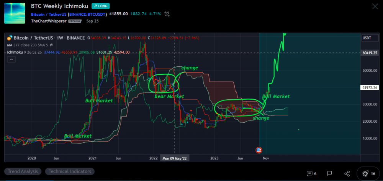Image resolution: width=383 pixels, height=181 pixels.
Task: Click the Bitcoin logo icon in chart header
Action: 10,38
